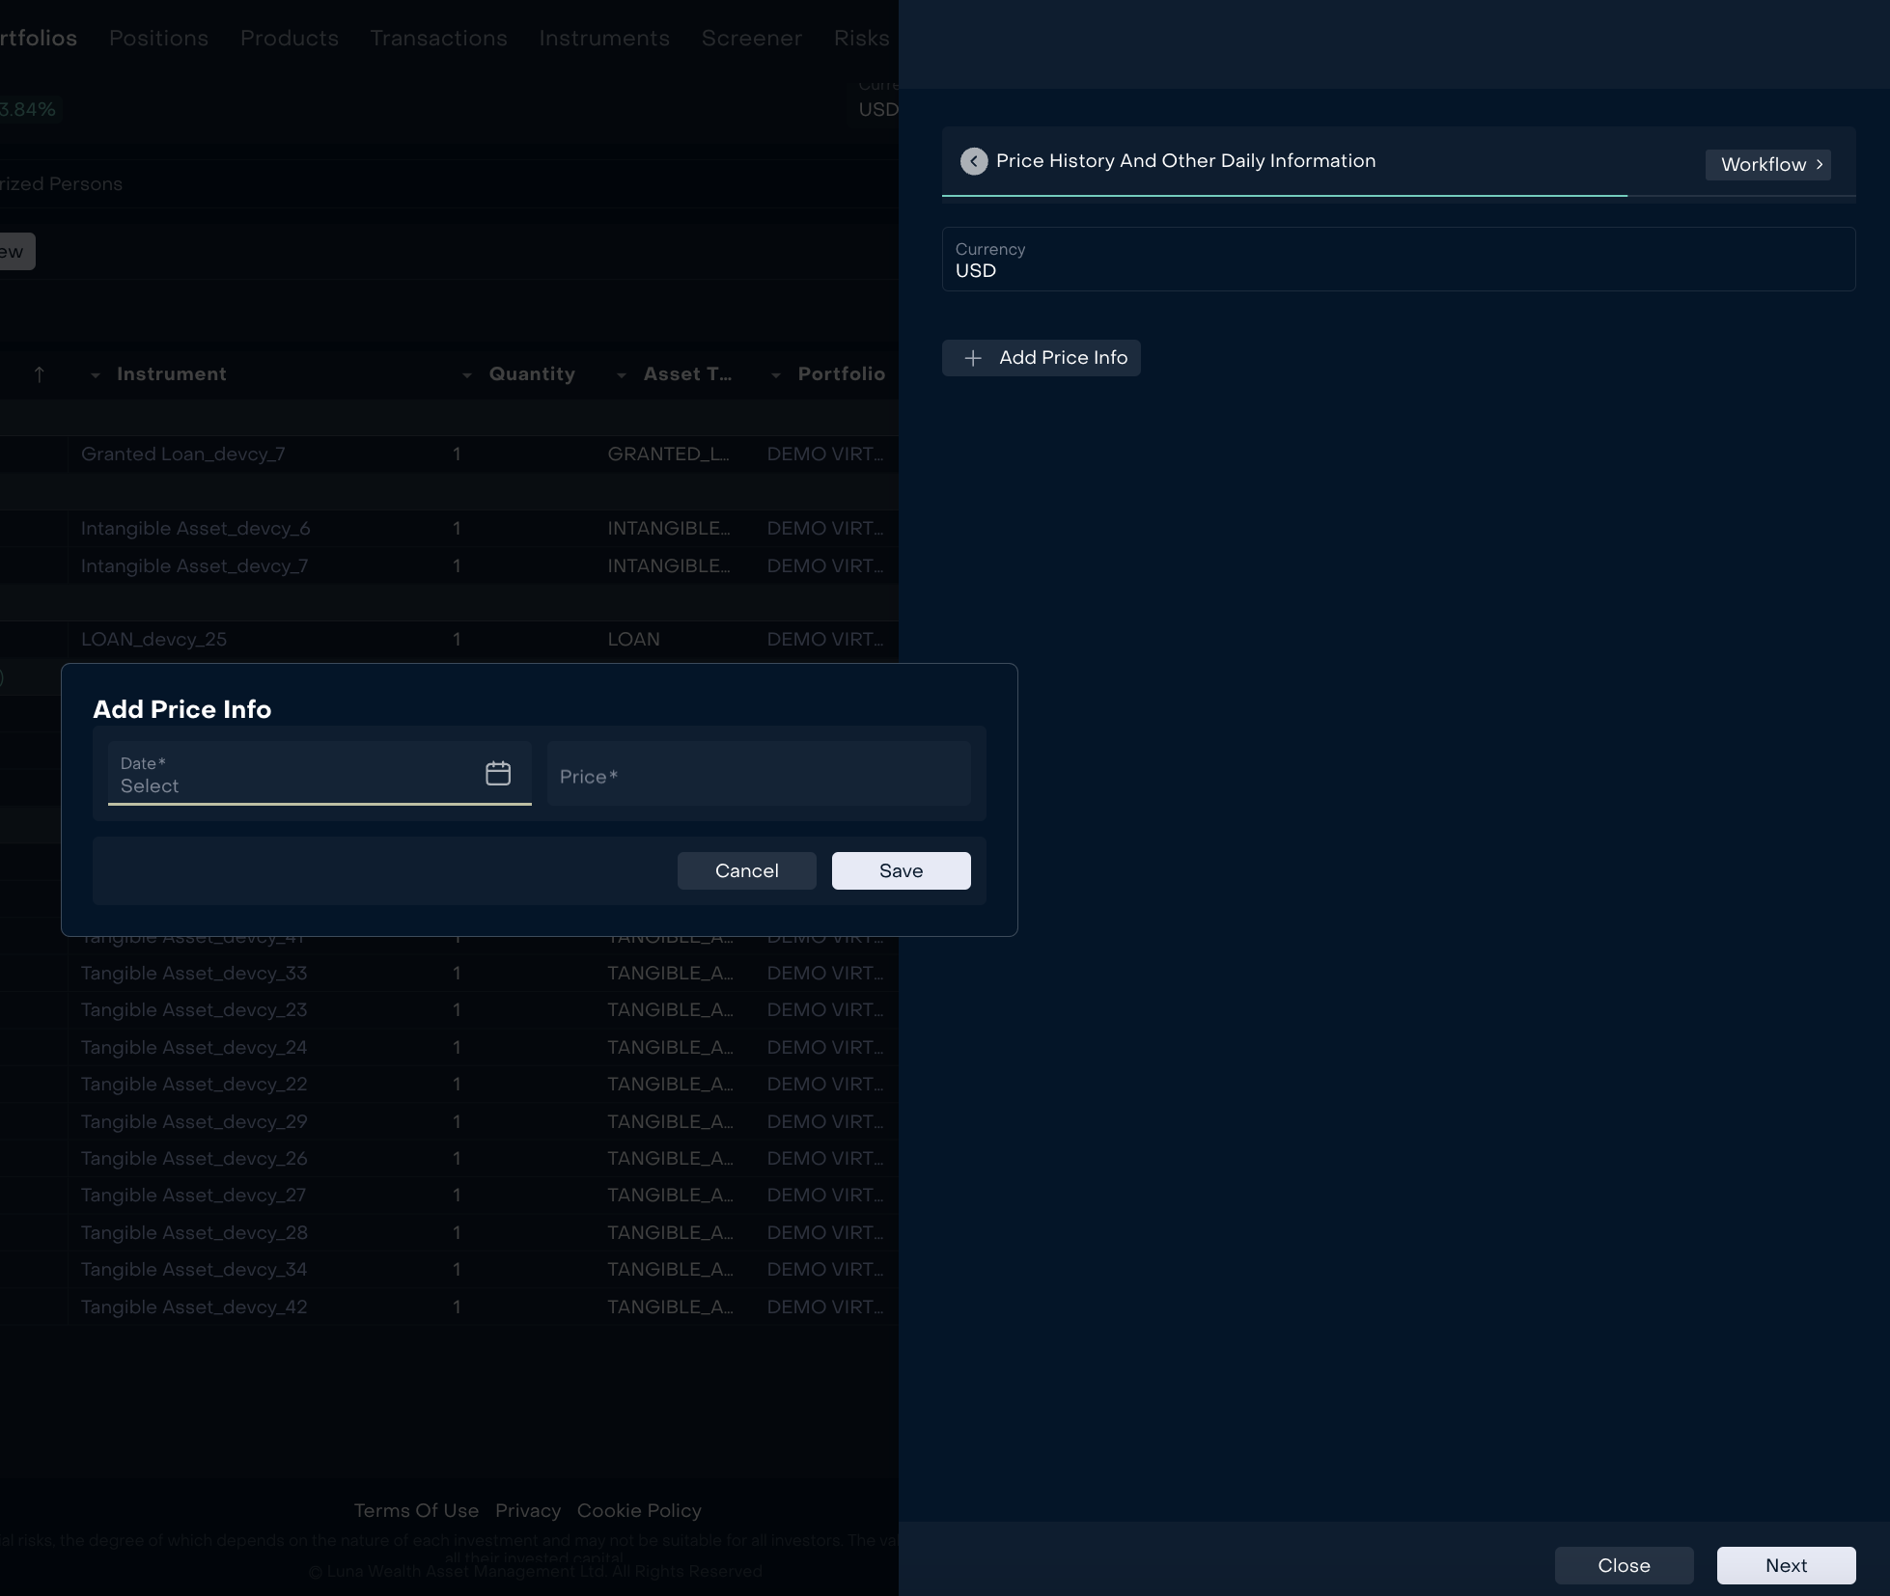This screenshot has width=1890, height=1596.
Task: Click the back arrow beside Price History
Action: pyautogui.click(x=973, y=161)
